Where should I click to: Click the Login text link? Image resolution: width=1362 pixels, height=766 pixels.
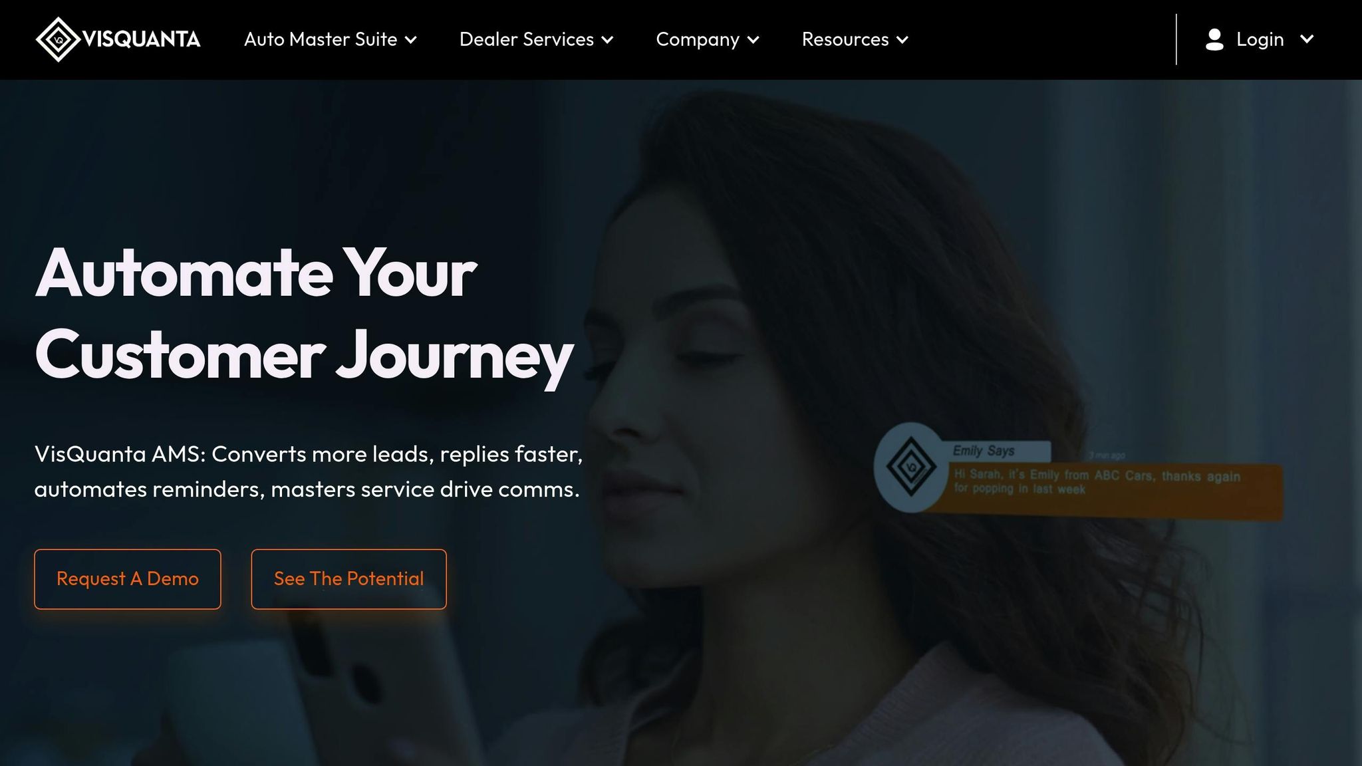click(1260, 39)
